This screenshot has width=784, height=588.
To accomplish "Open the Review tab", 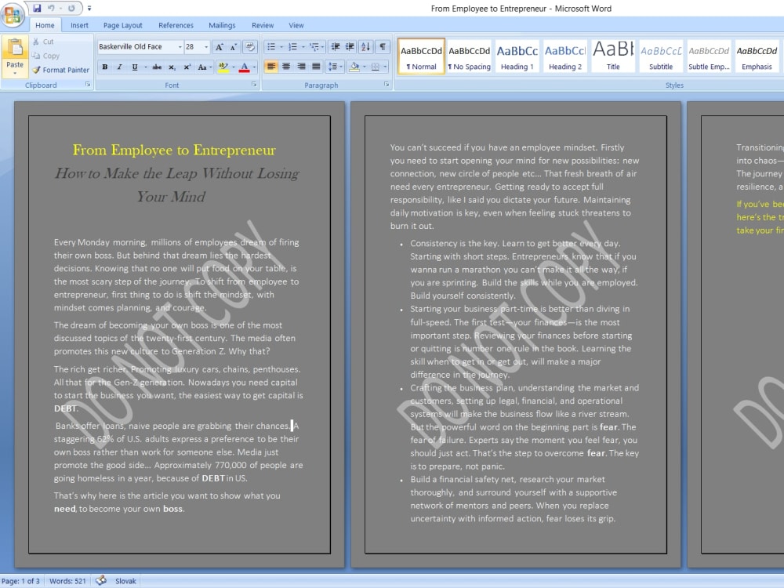I will point(263,25).
